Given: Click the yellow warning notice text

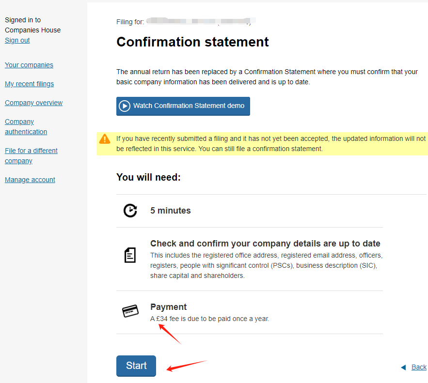Looking at the screenshot, I should [x=271, y=144].
